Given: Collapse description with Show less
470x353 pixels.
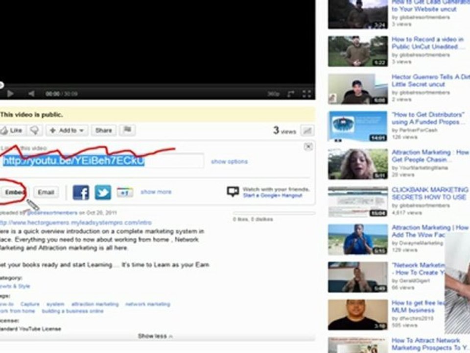Looking at the screenshot, I should (x=155, y=336).
